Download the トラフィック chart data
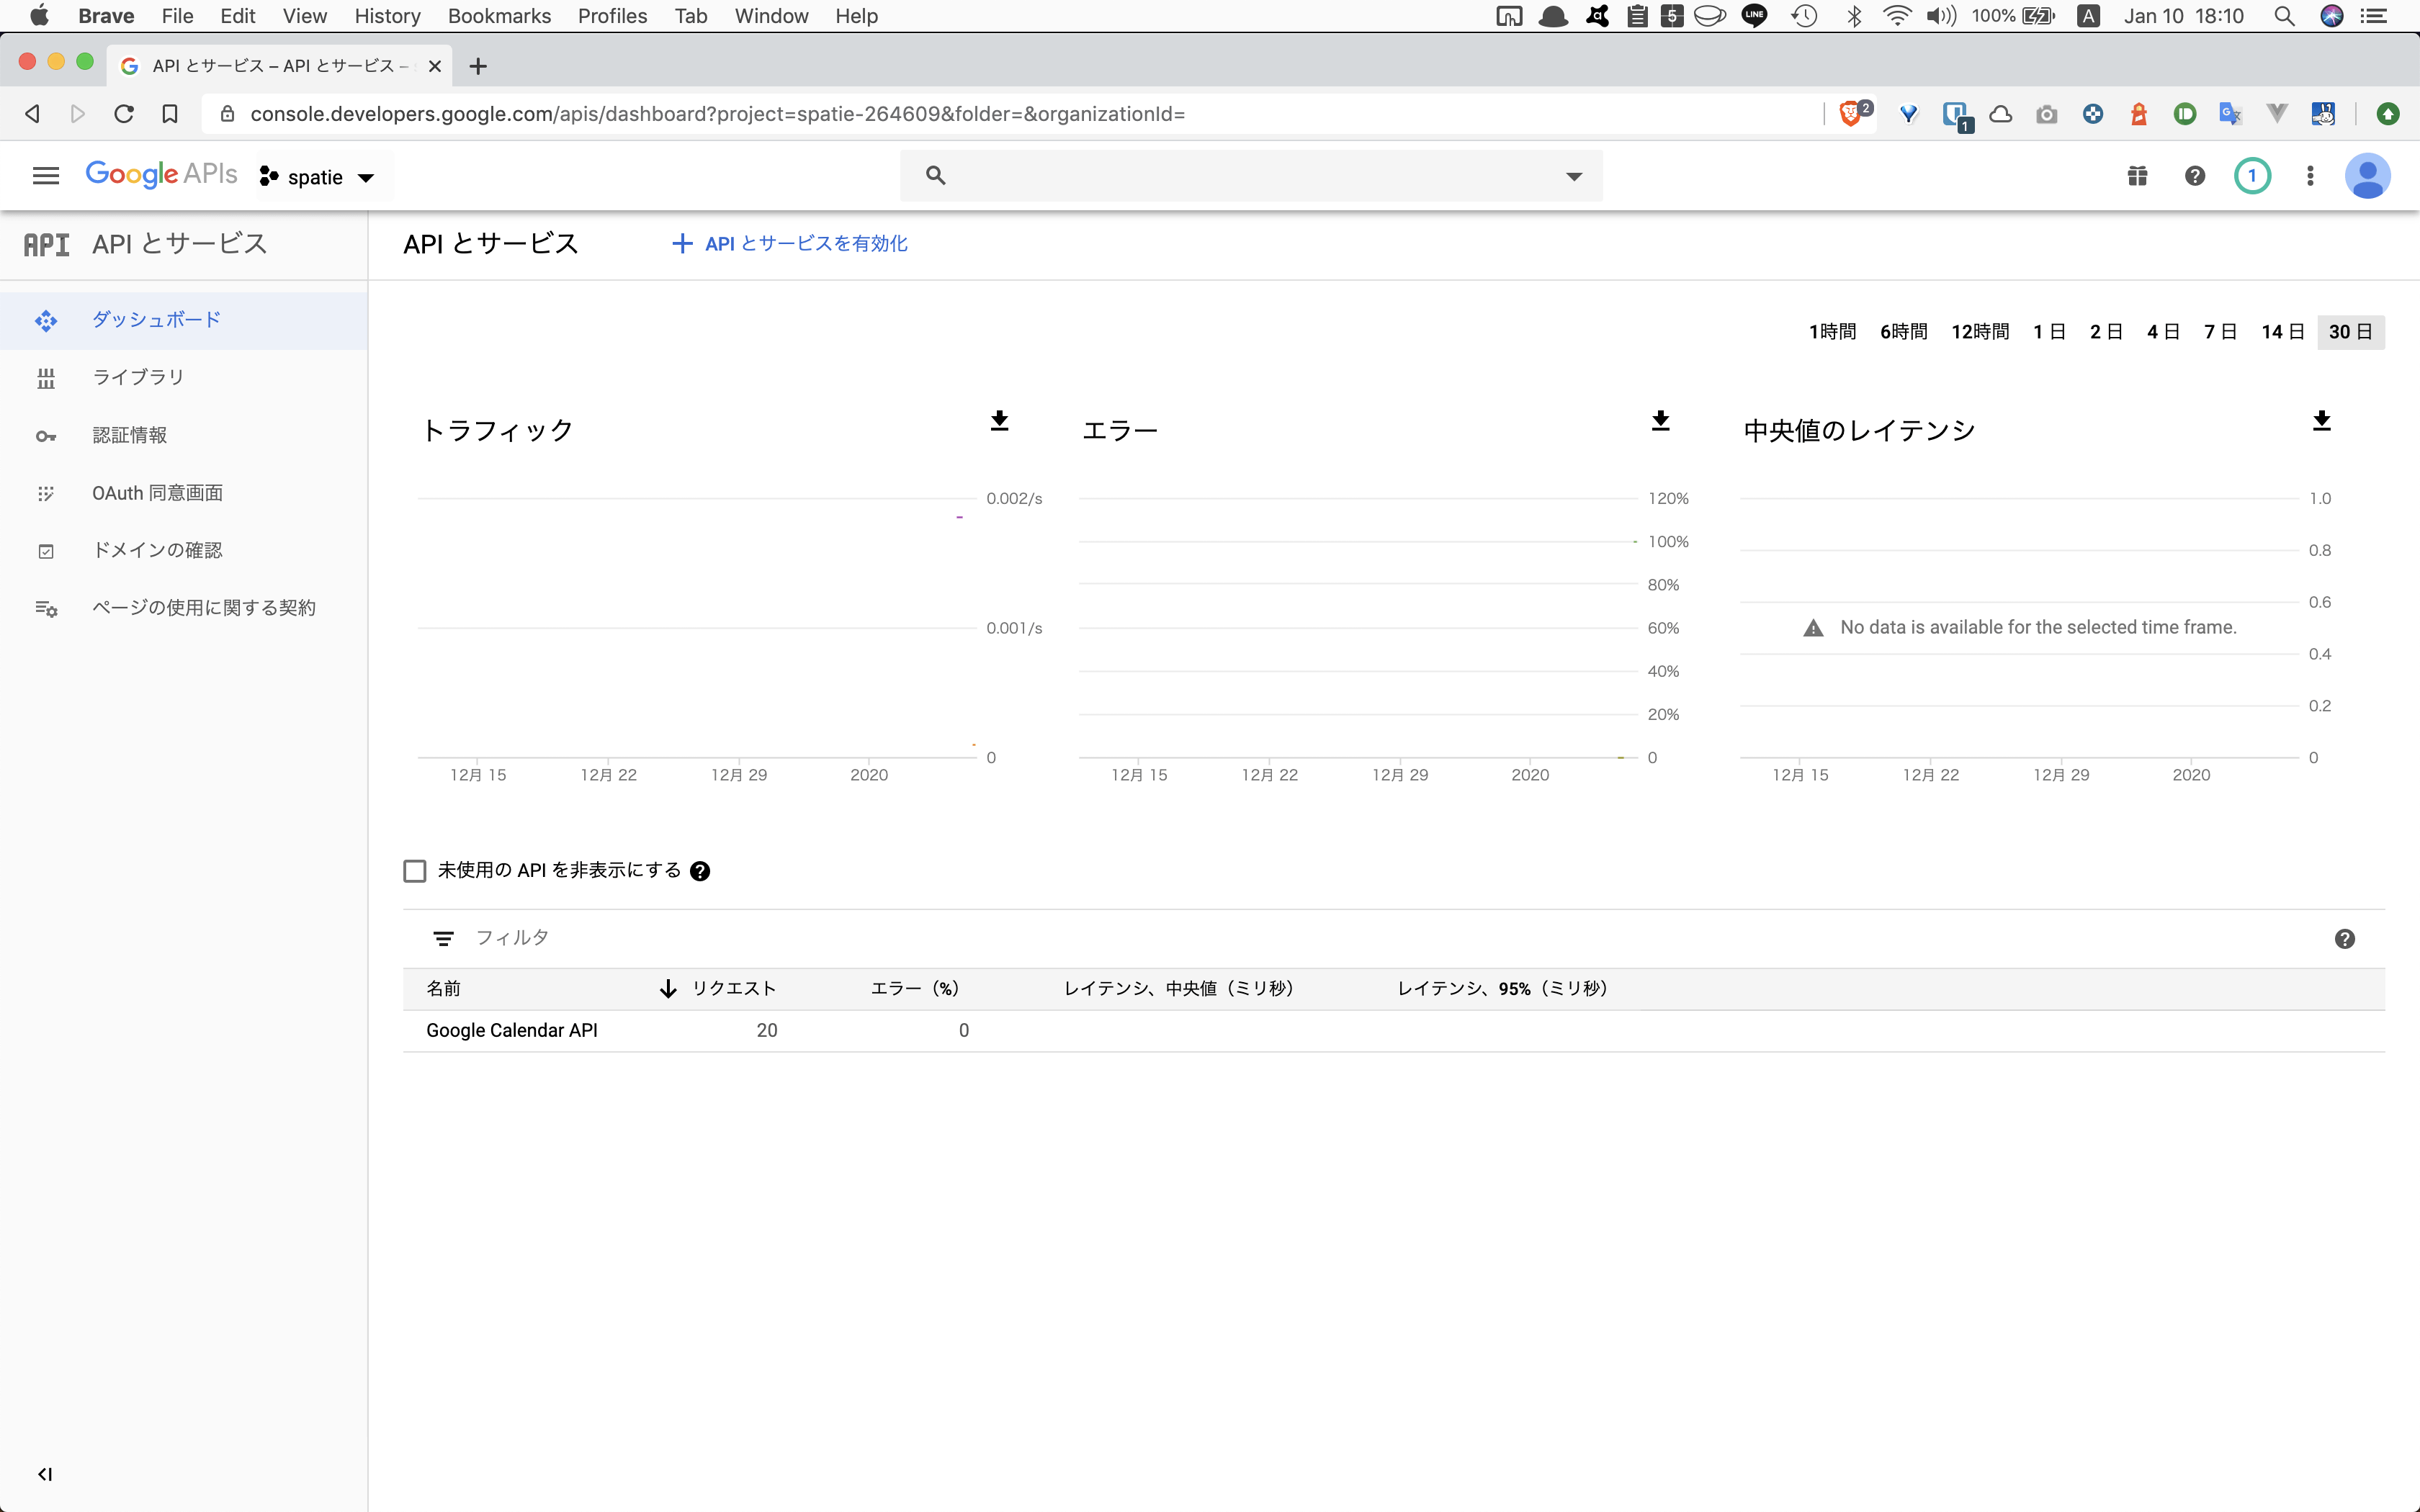Screen dimensions: 2420x1512 1000,420
